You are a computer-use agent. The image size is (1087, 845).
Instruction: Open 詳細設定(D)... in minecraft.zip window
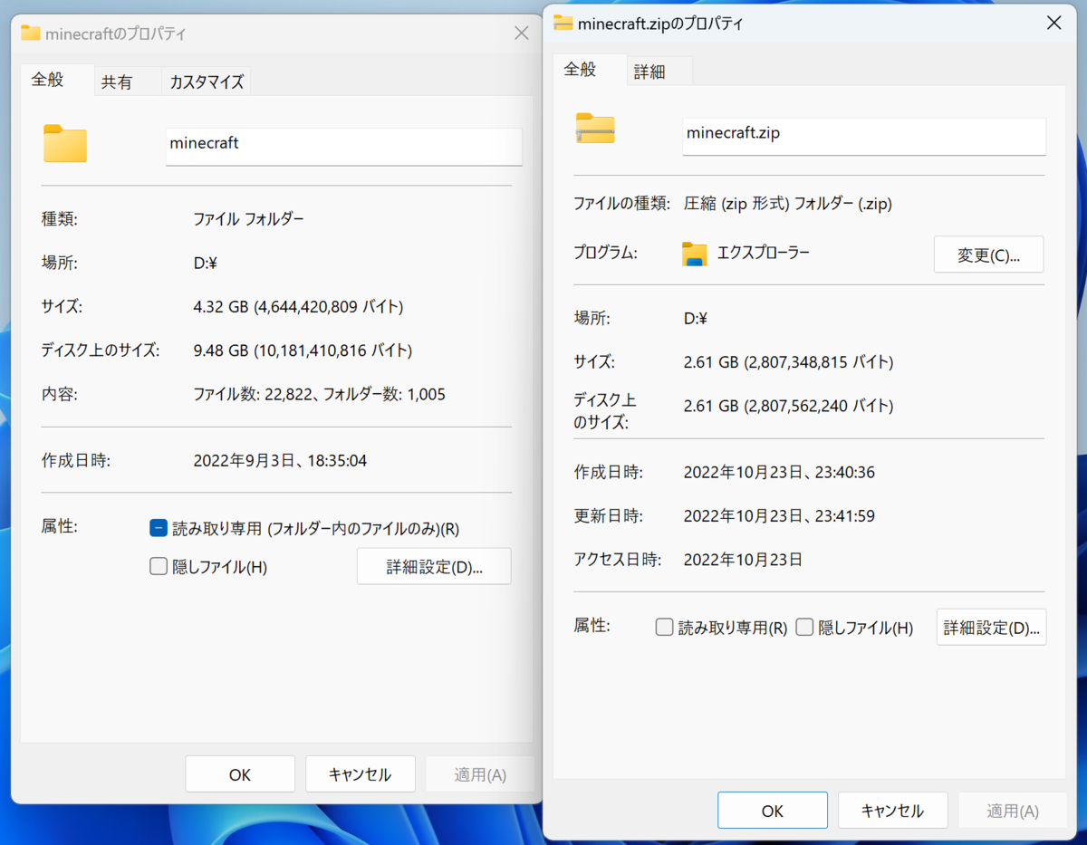[991, 627]
